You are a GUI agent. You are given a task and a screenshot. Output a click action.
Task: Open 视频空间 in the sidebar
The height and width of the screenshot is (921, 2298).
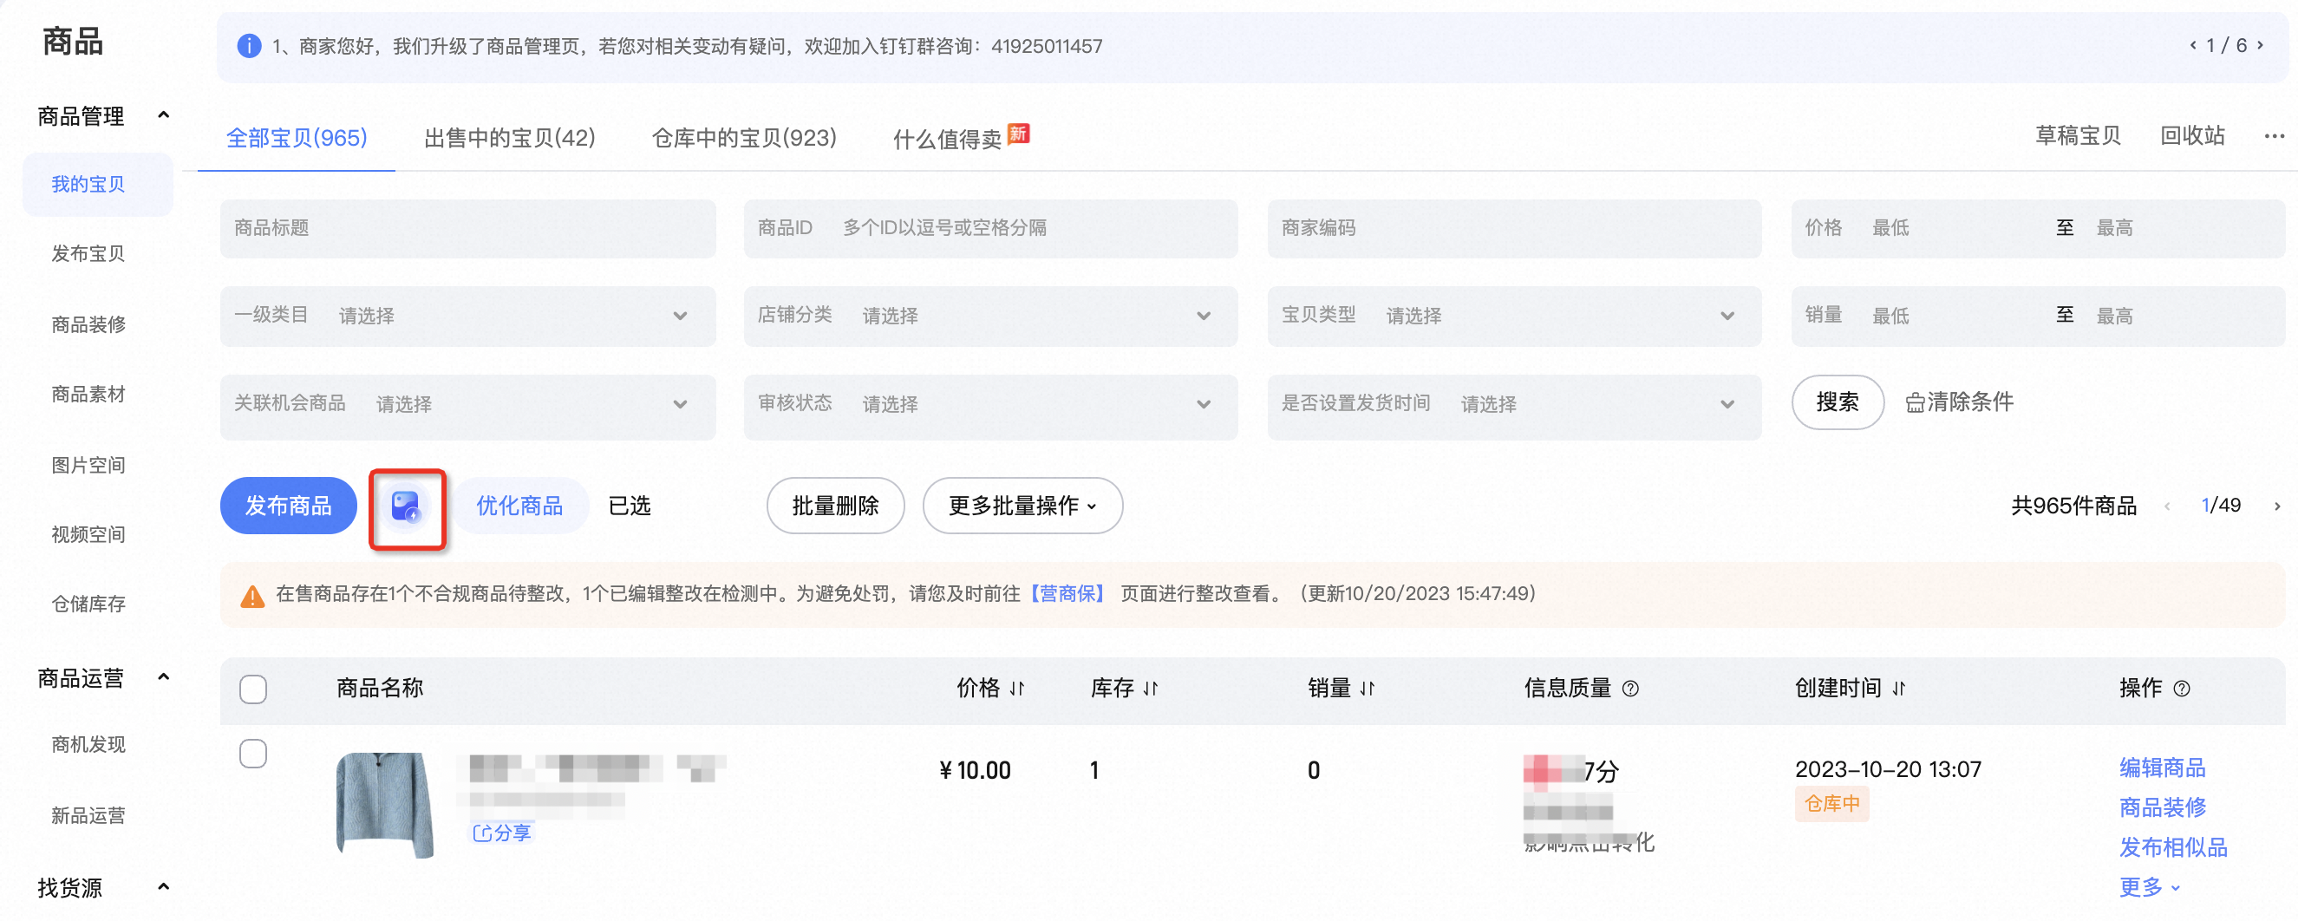(x=88, y=534)
